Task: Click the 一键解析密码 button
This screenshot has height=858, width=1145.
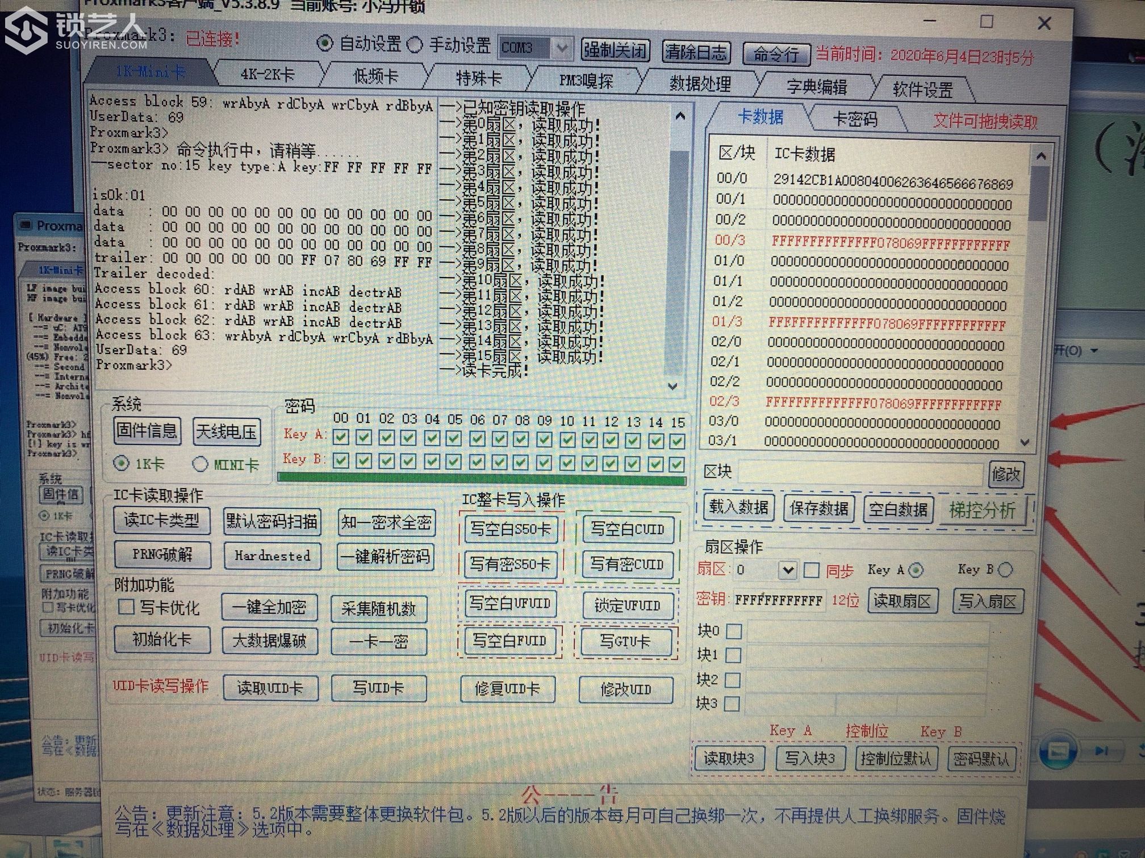Action: (x=386, y=557)
